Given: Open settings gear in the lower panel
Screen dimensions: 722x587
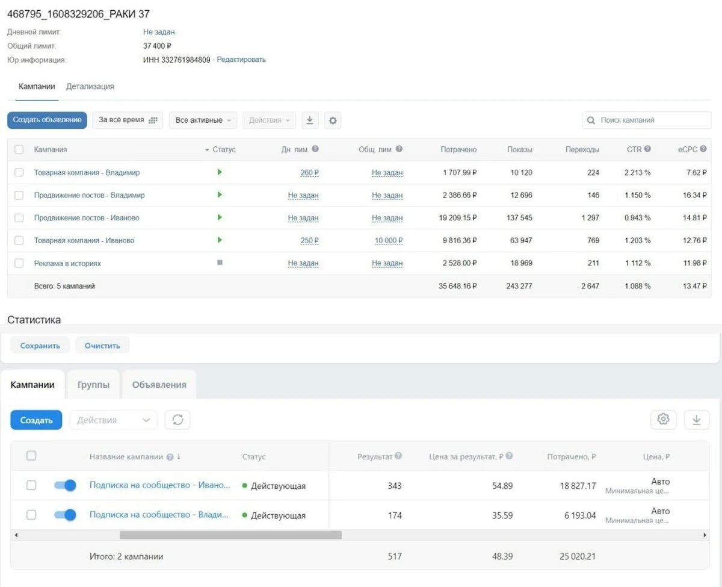Looking at the screenshot, I should click(x=664, y=419).
